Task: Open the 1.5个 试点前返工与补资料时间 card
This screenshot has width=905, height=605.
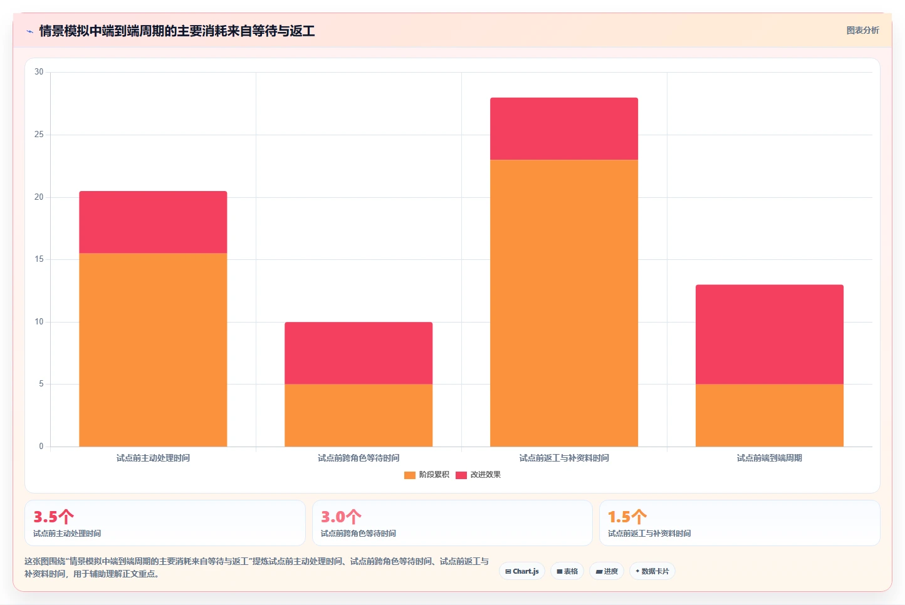Action: point(740,523)
